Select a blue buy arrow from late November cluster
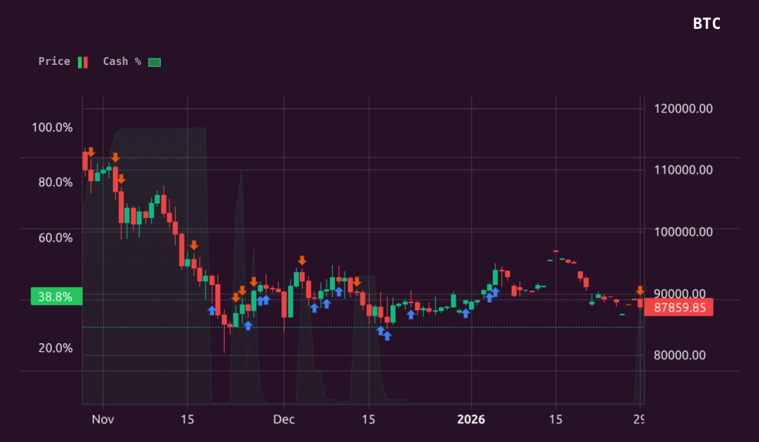Viewport: 759px width, 442px height. pyautogui.click(x=213, y=309)
